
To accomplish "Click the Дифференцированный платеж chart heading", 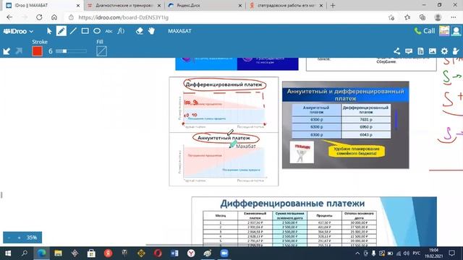I will tap(224, 84).
